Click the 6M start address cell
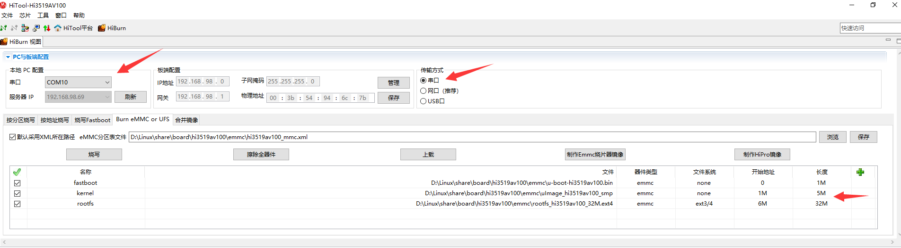Viewport: 901px width, 248px height. coord(762,204)
